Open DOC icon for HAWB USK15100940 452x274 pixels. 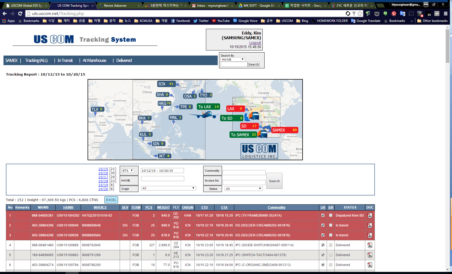(x=370, y=225)
